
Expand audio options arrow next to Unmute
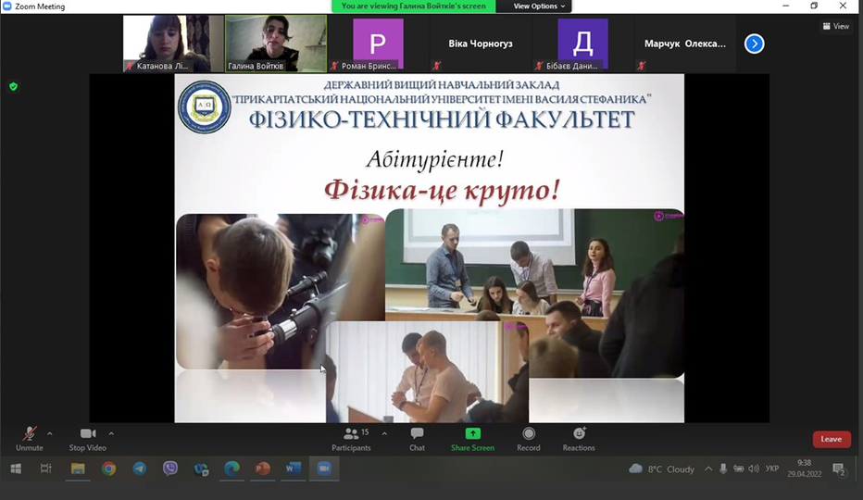(x=50, y=432)
